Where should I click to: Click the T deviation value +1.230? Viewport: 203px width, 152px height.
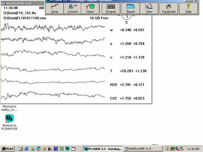[x=141, y=71]
